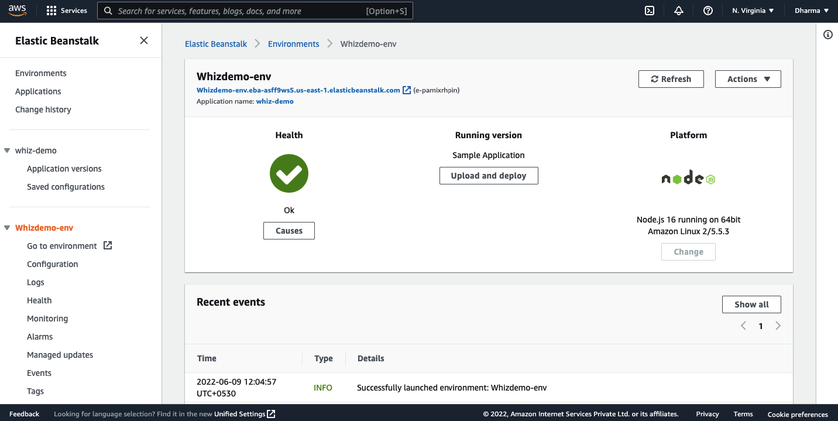Open the Whizdemo-env elasticbeanstalk.com URL
The height and width of the screenshot is (421, 838).
(298, 90)
